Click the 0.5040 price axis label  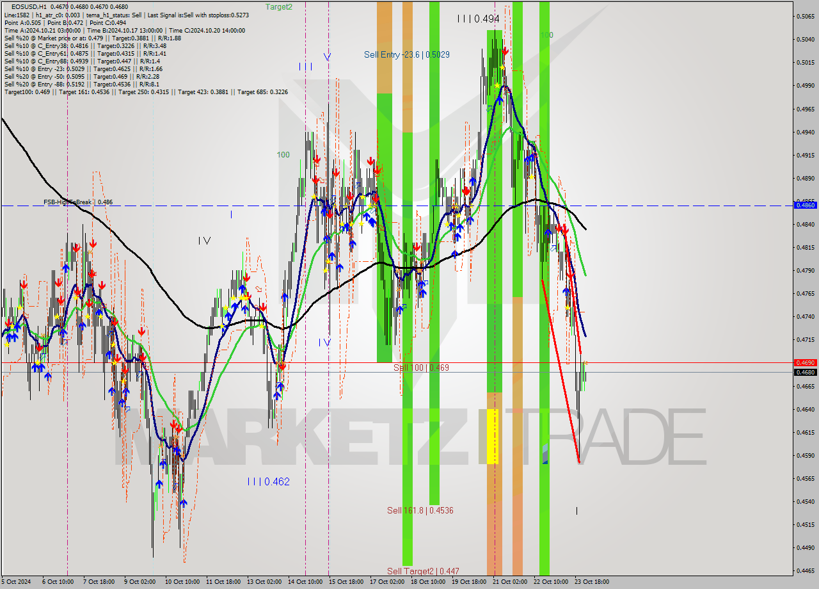804,39
